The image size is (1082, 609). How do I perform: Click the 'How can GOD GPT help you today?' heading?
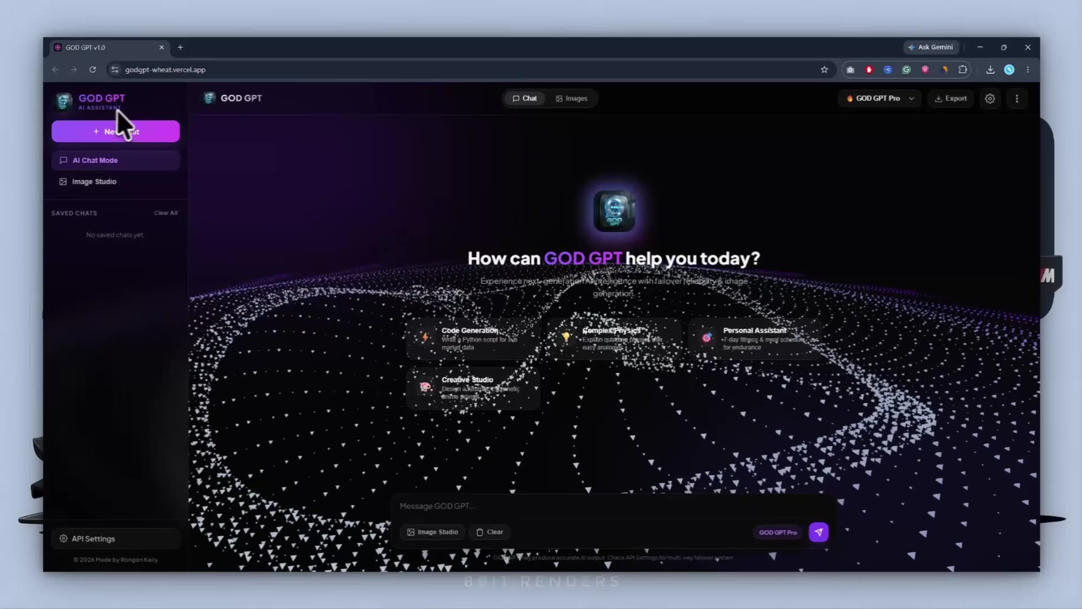(614, 258)
